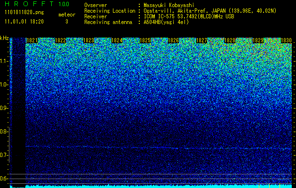Screen dimensions: 296x188
Task: Click the 1.1 kHz axis tick label
Action: pos(4,61)
